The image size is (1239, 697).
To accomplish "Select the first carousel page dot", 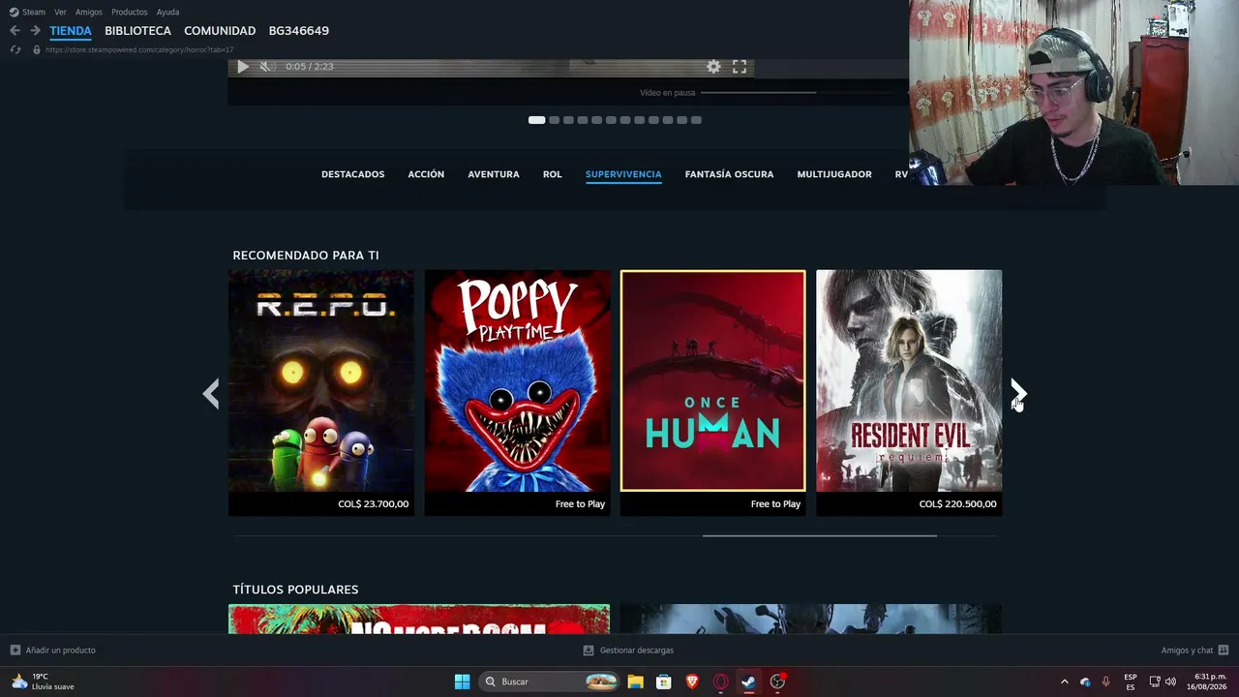I will coord(536,120).
